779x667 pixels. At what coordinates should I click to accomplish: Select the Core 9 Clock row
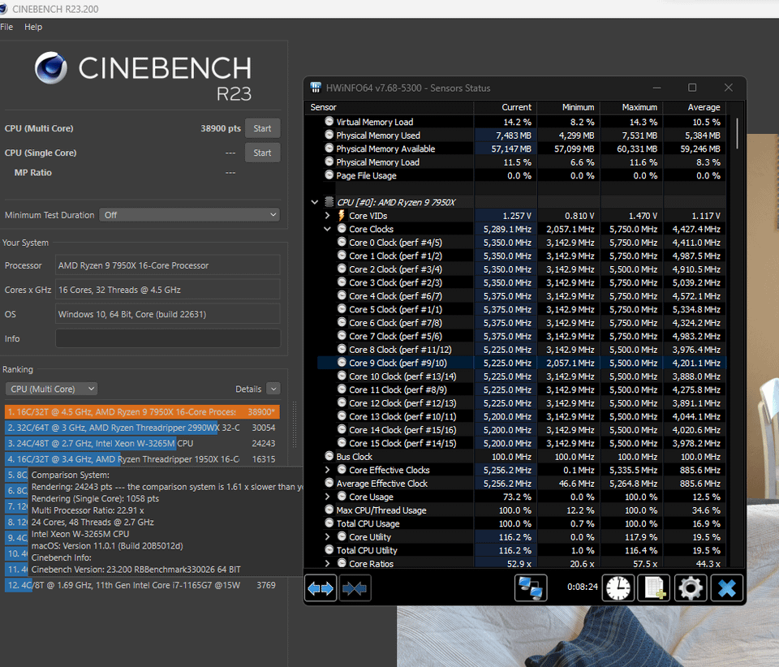point(522,363)
